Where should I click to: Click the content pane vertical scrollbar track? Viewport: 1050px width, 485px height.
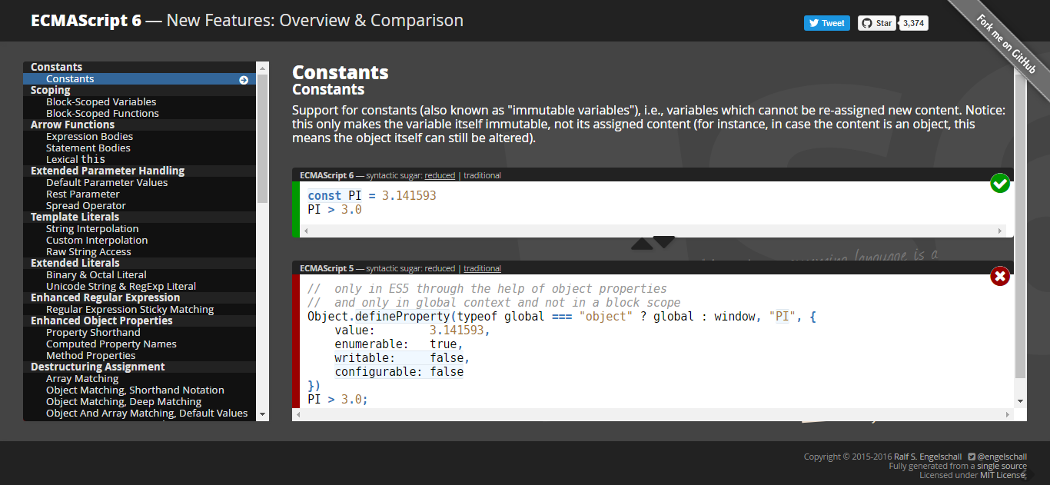coord(1020,231)
